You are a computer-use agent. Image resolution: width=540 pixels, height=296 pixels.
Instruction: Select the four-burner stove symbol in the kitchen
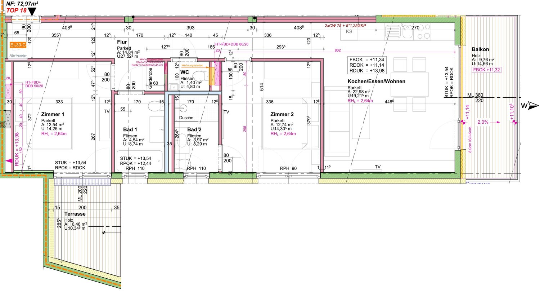[423, 32]
